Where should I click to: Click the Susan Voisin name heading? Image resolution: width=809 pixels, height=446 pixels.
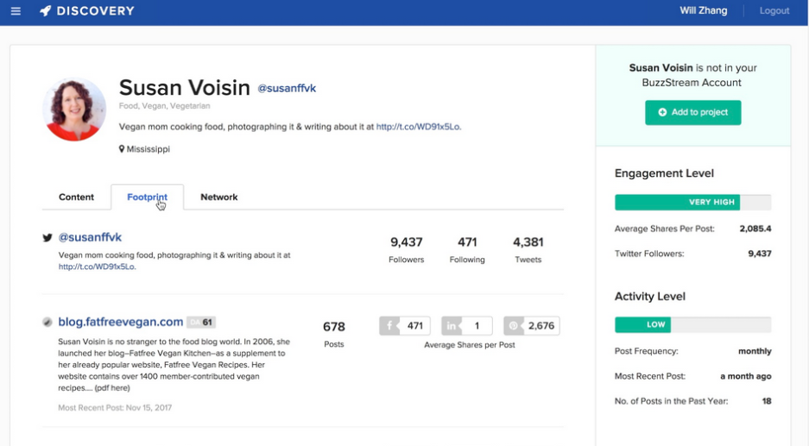coord(185,88)
